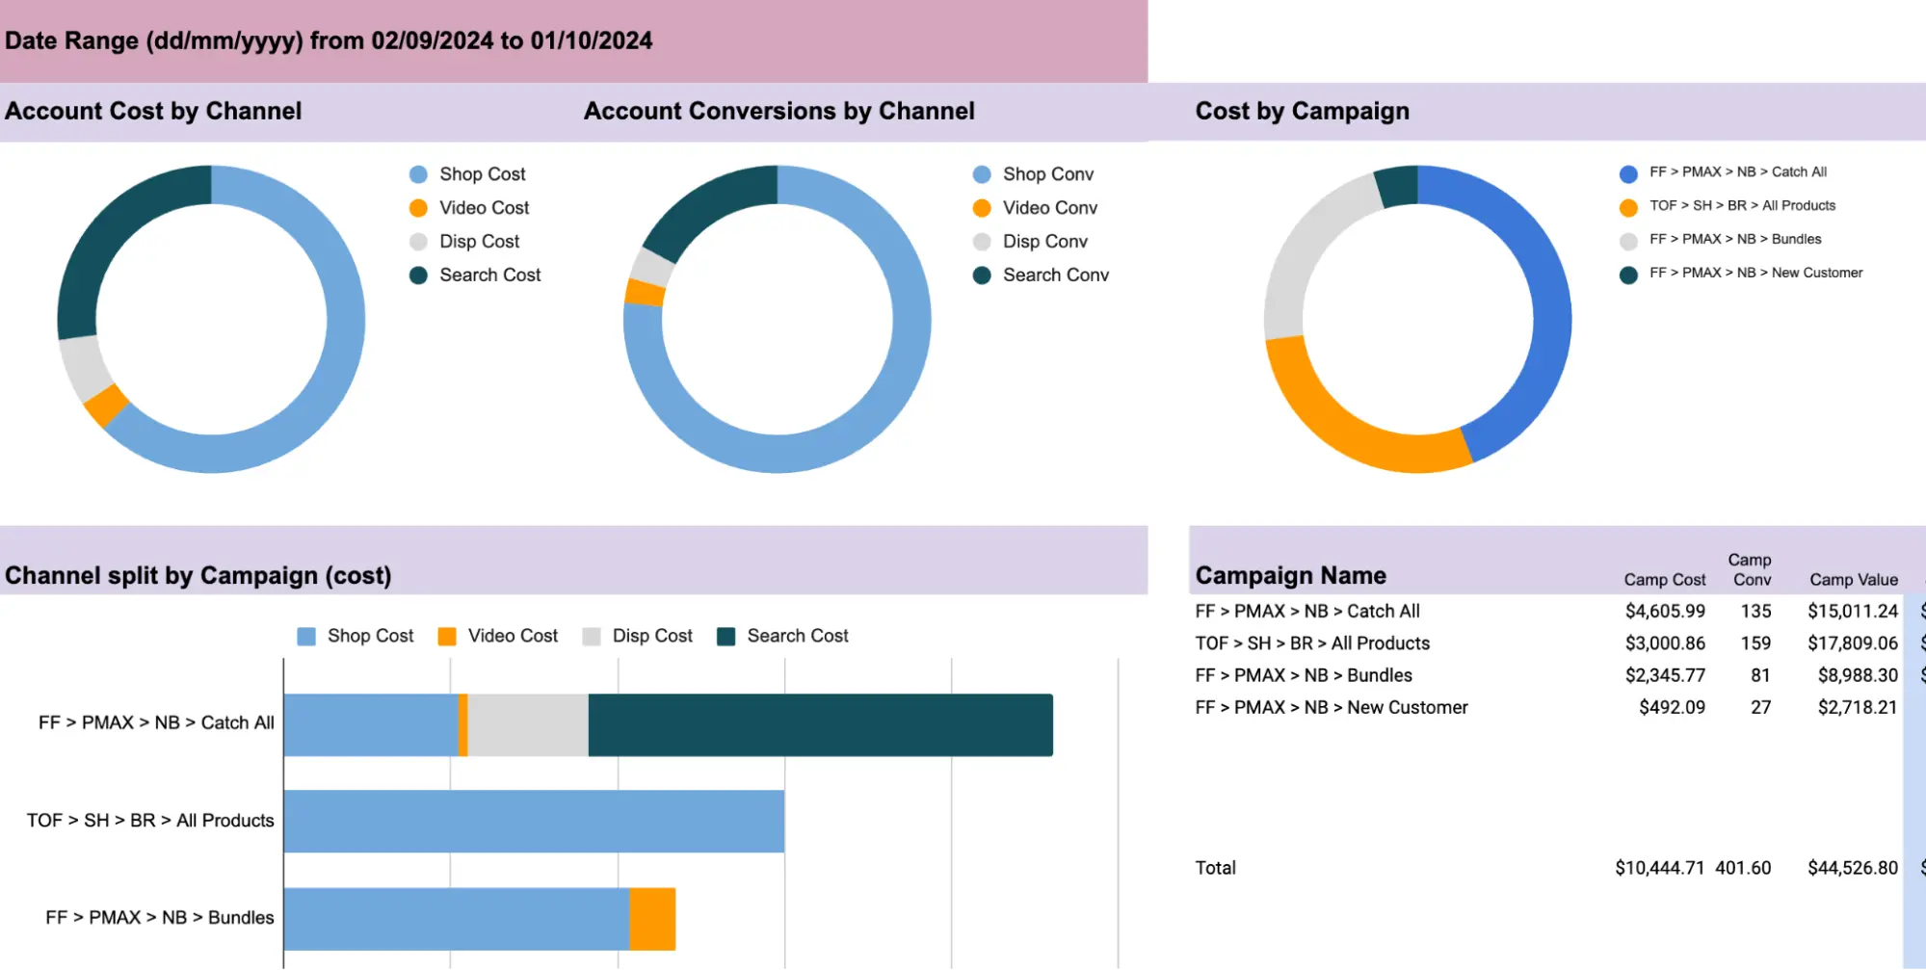
Task: Click table row name FF > PMAX > NB > Bundles
Action: (x=1304, y=676)
